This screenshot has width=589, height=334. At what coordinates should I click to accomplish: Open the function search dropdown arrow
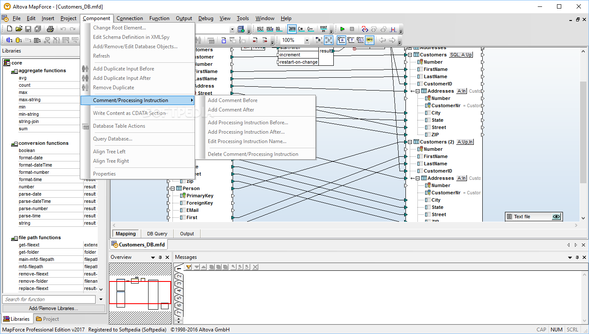pyautogui.click(x=101, y=299)
